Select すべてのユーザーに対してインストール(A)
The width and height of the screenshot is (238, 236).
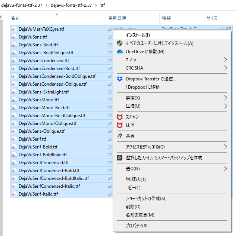coord(172,43)
